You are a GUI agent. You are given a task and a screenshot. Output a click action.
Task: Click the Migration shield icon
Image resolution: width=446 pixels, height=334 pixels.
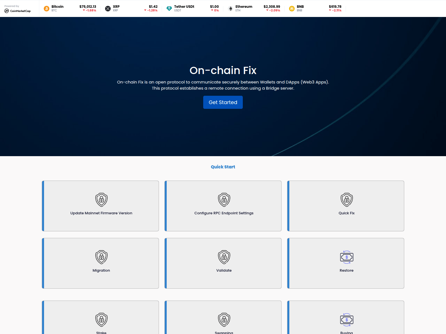pos(101,257)
